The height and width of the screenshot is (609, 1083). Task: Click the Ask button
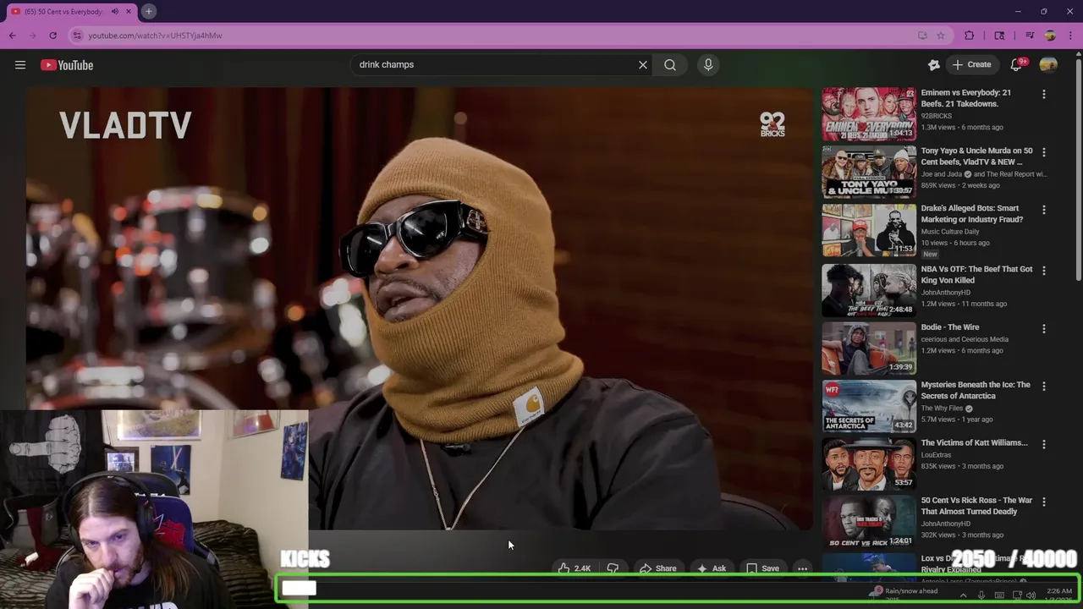tap(712, 568)
